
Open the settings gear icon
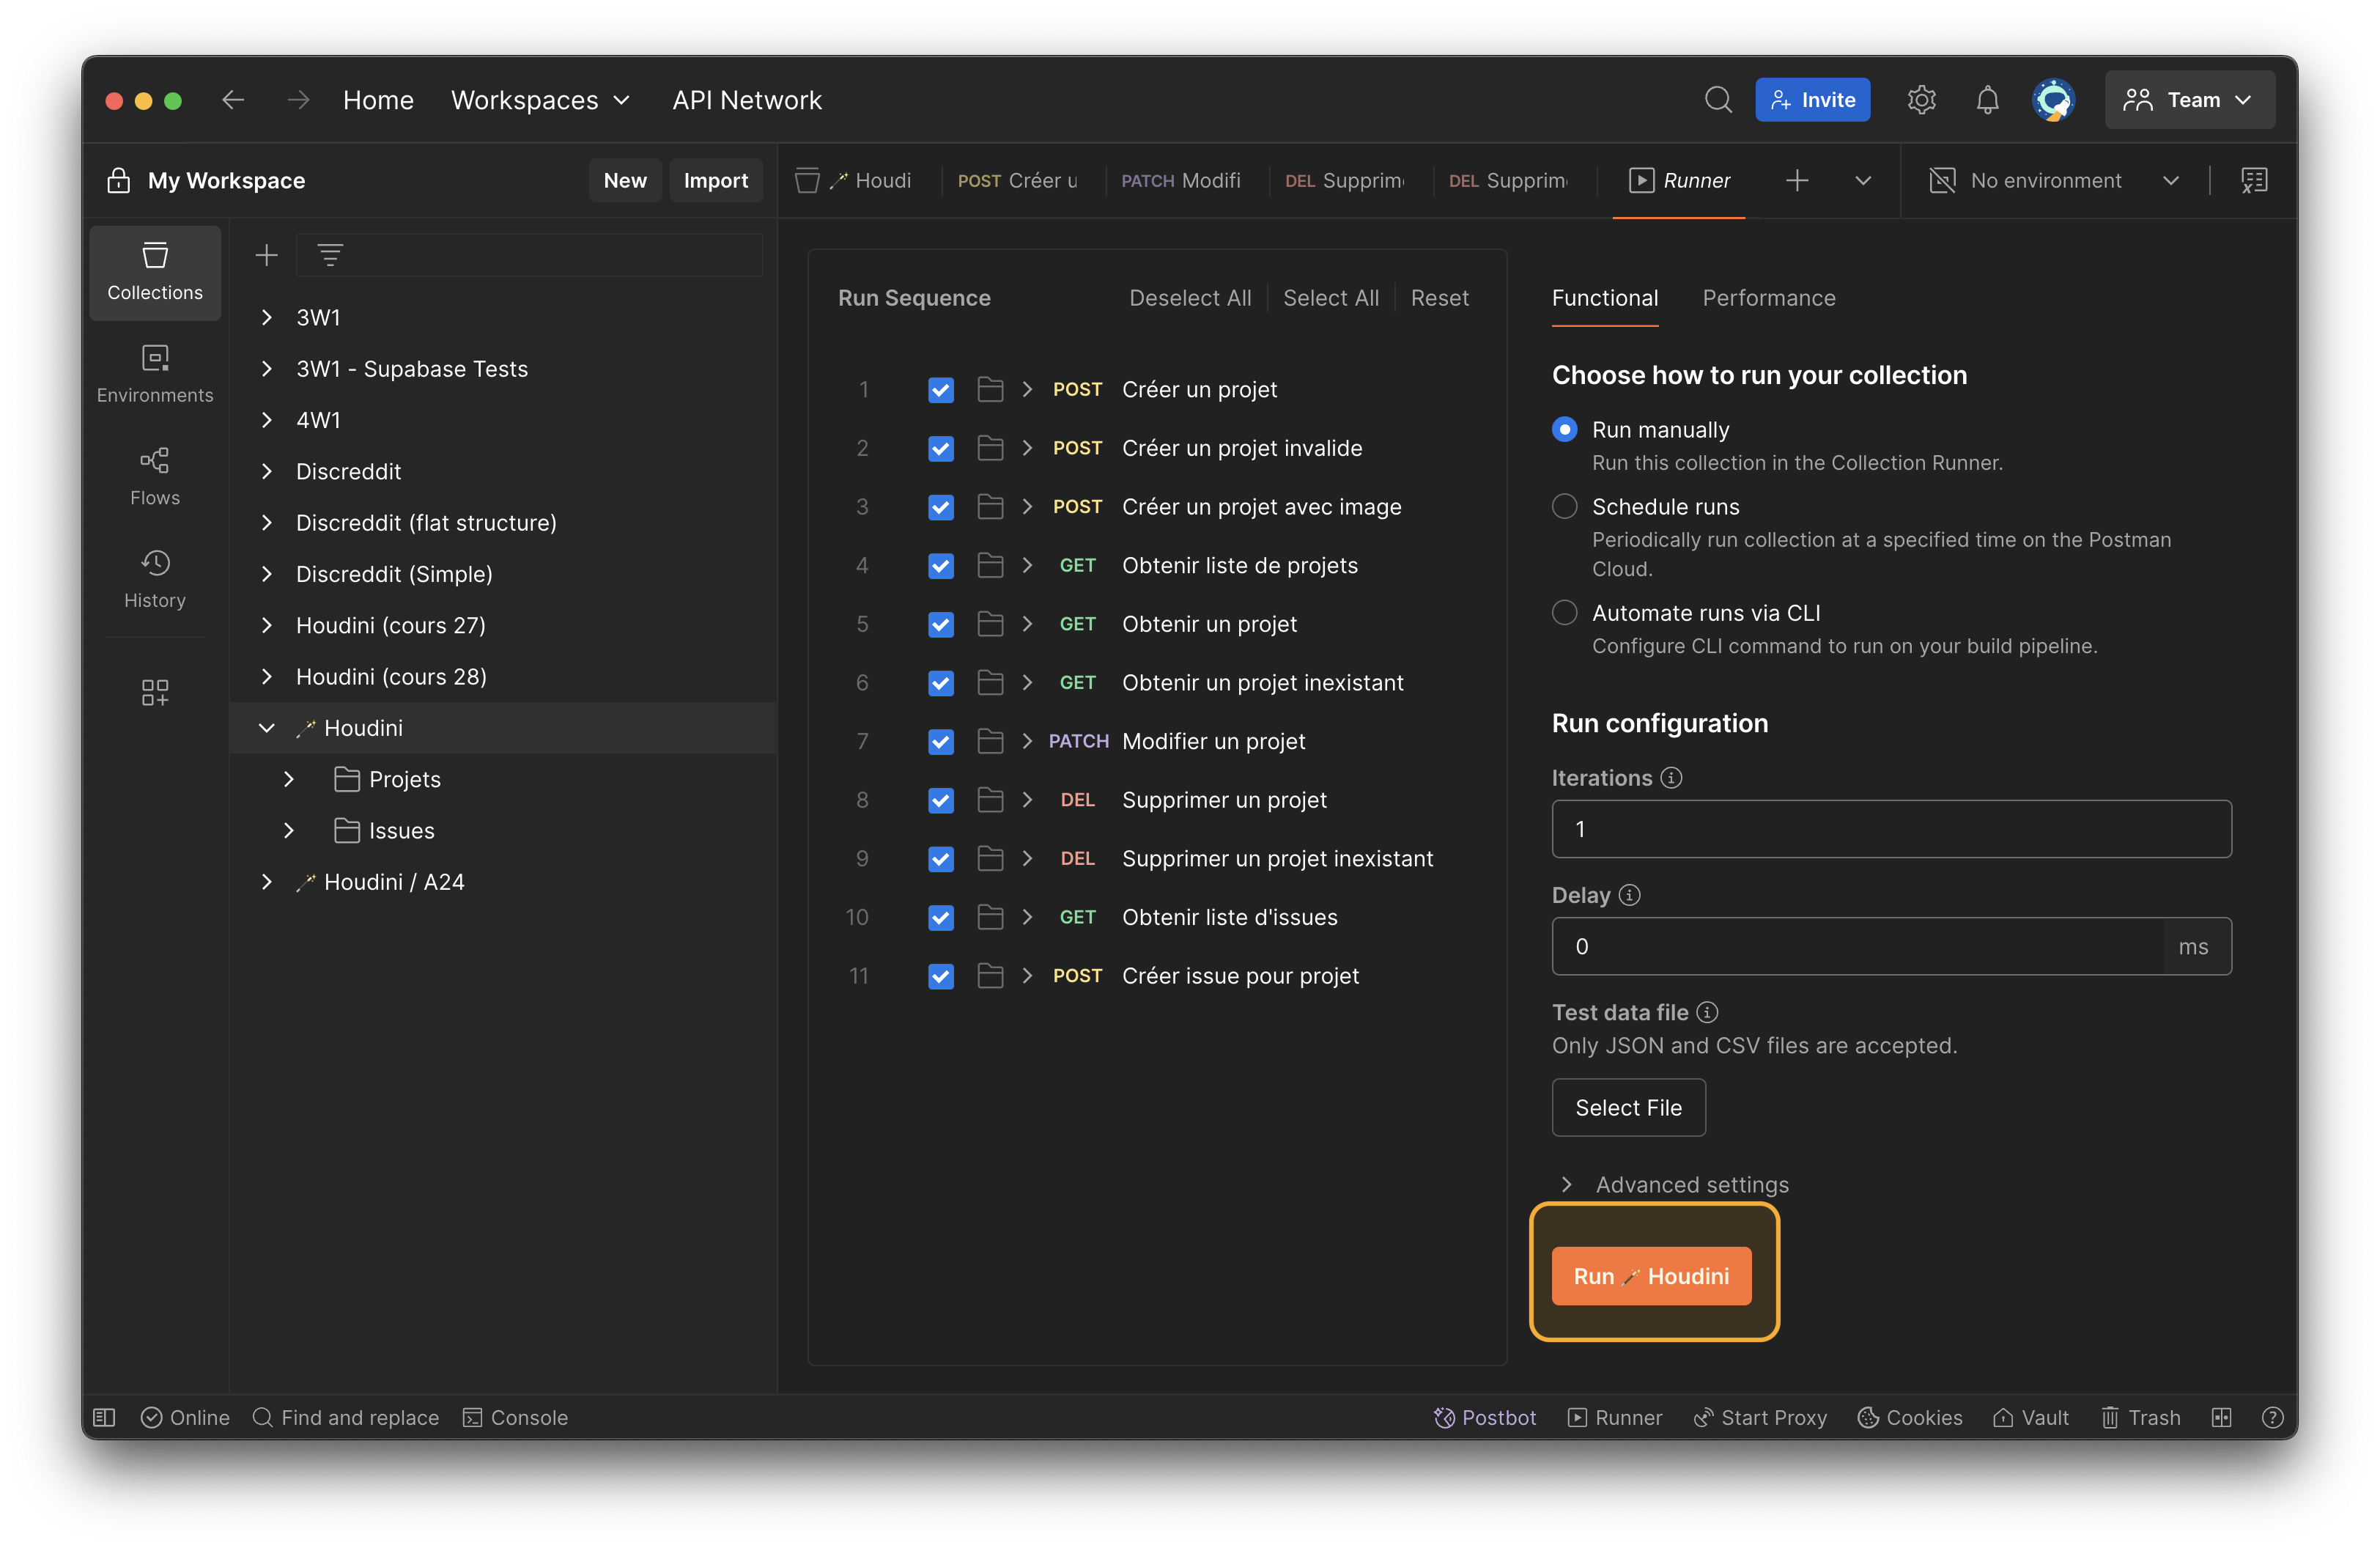click(1921, 100)
